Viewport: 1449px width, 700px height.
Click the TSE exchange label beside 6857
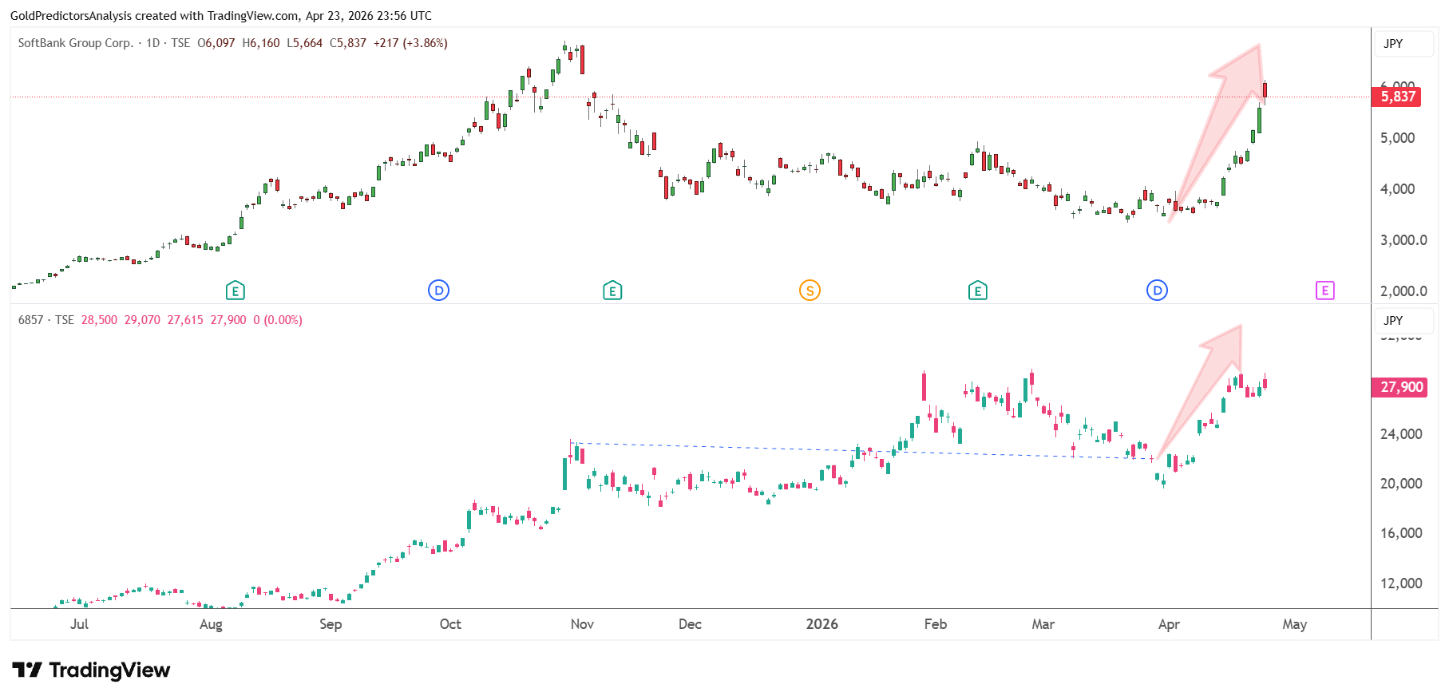[65, 320]
